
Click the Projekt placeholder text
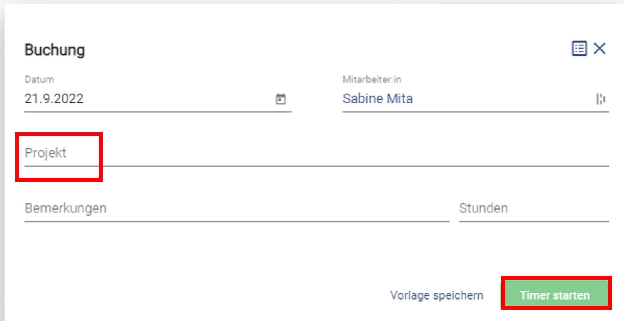point(45,153)
